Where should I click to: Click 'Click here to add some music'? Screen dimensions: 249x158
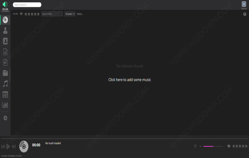click(x=130, y=80)
